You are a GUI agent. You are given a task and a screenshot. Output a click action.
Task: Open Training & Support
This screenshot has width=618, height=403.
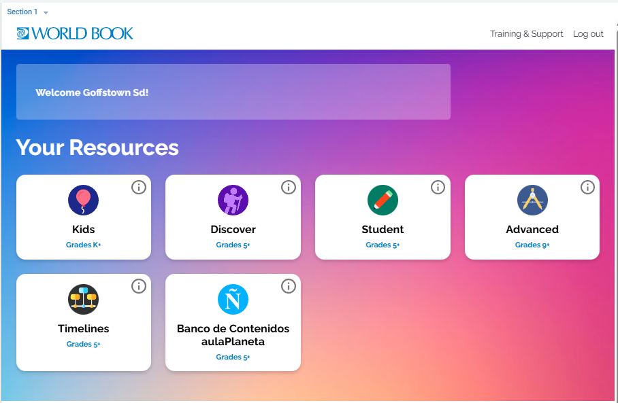(526, 34)
